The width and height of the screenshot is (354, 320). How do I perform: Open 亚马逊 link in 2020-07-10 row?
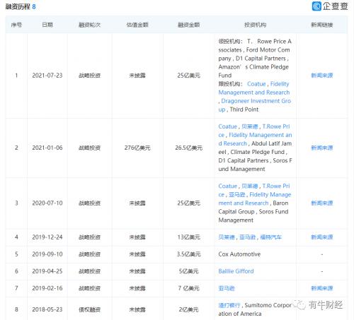[x=237, y=195]
